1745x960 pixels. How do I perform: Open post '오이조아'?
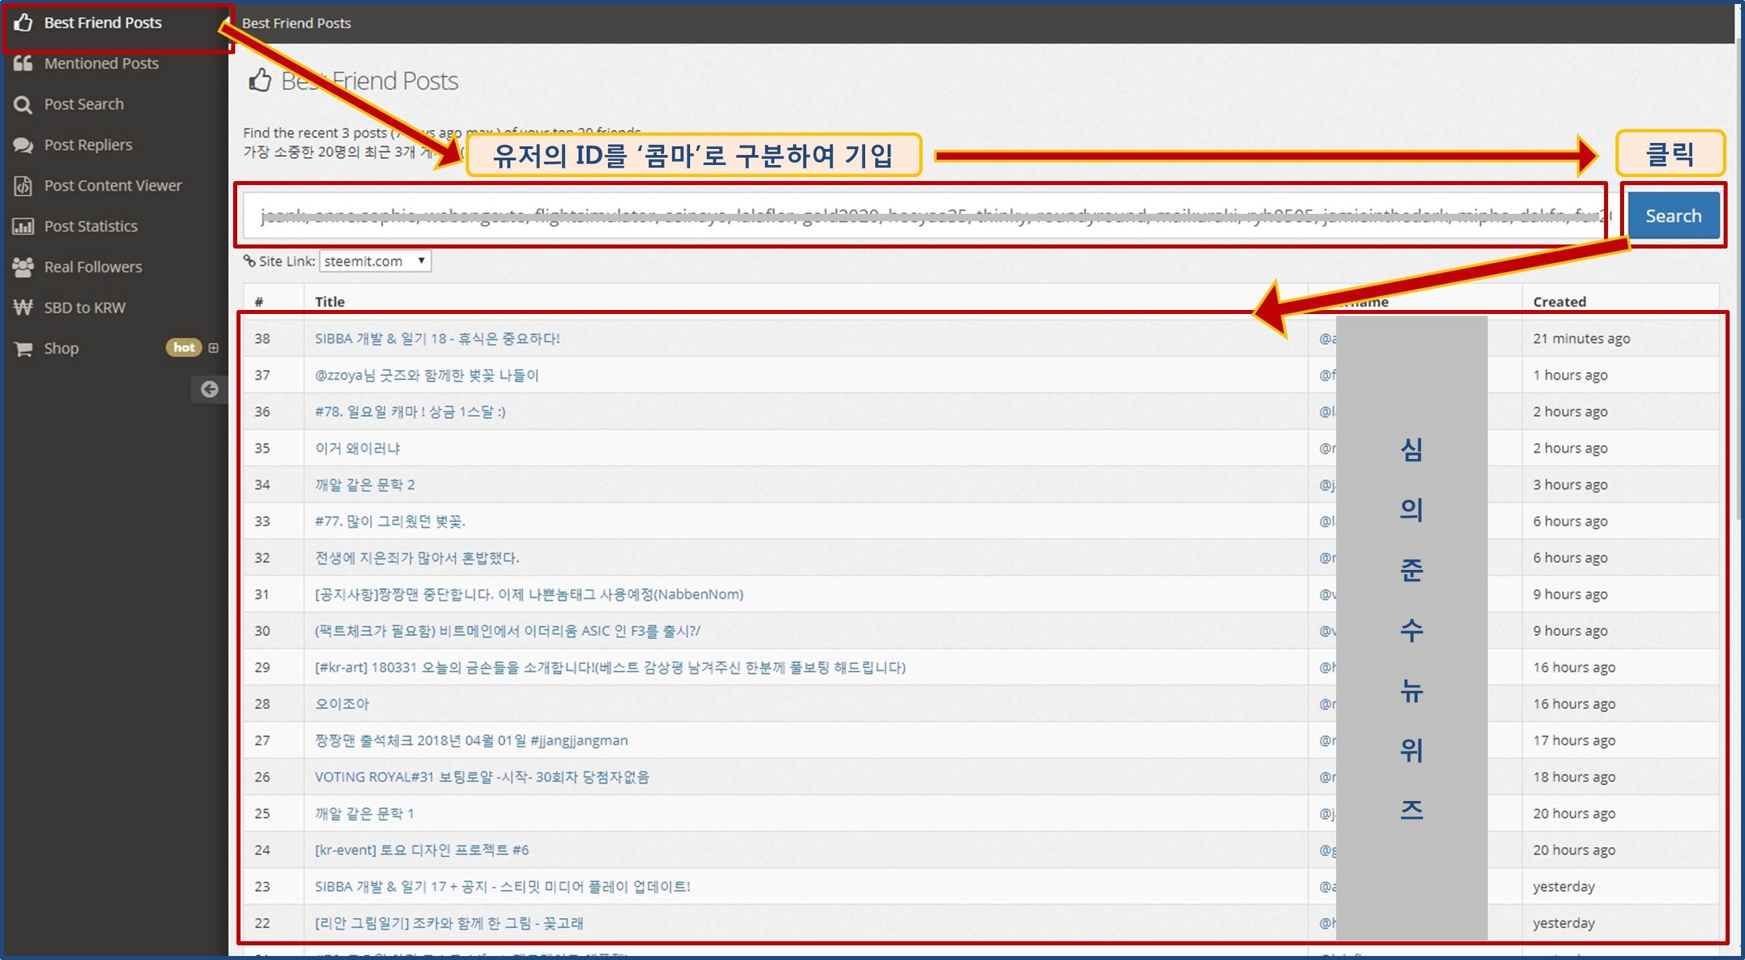pyautogui.click(x=341, y=704)
